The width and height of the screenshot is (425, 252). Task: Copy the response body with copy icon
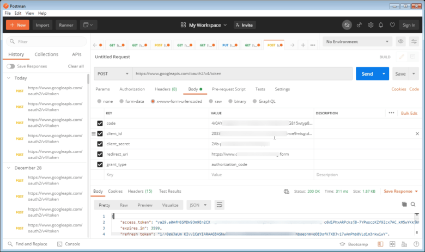(x=404, y=204)
